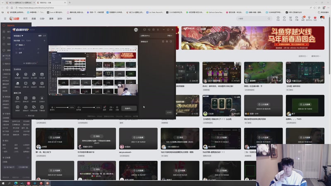Open the 关注 heart icon in Douyu header
The image size is (331, 186).
(284, 18)
